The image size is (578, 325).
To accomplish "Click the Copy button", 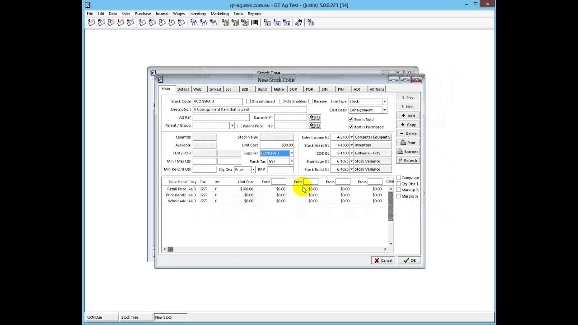I will 408,125.
